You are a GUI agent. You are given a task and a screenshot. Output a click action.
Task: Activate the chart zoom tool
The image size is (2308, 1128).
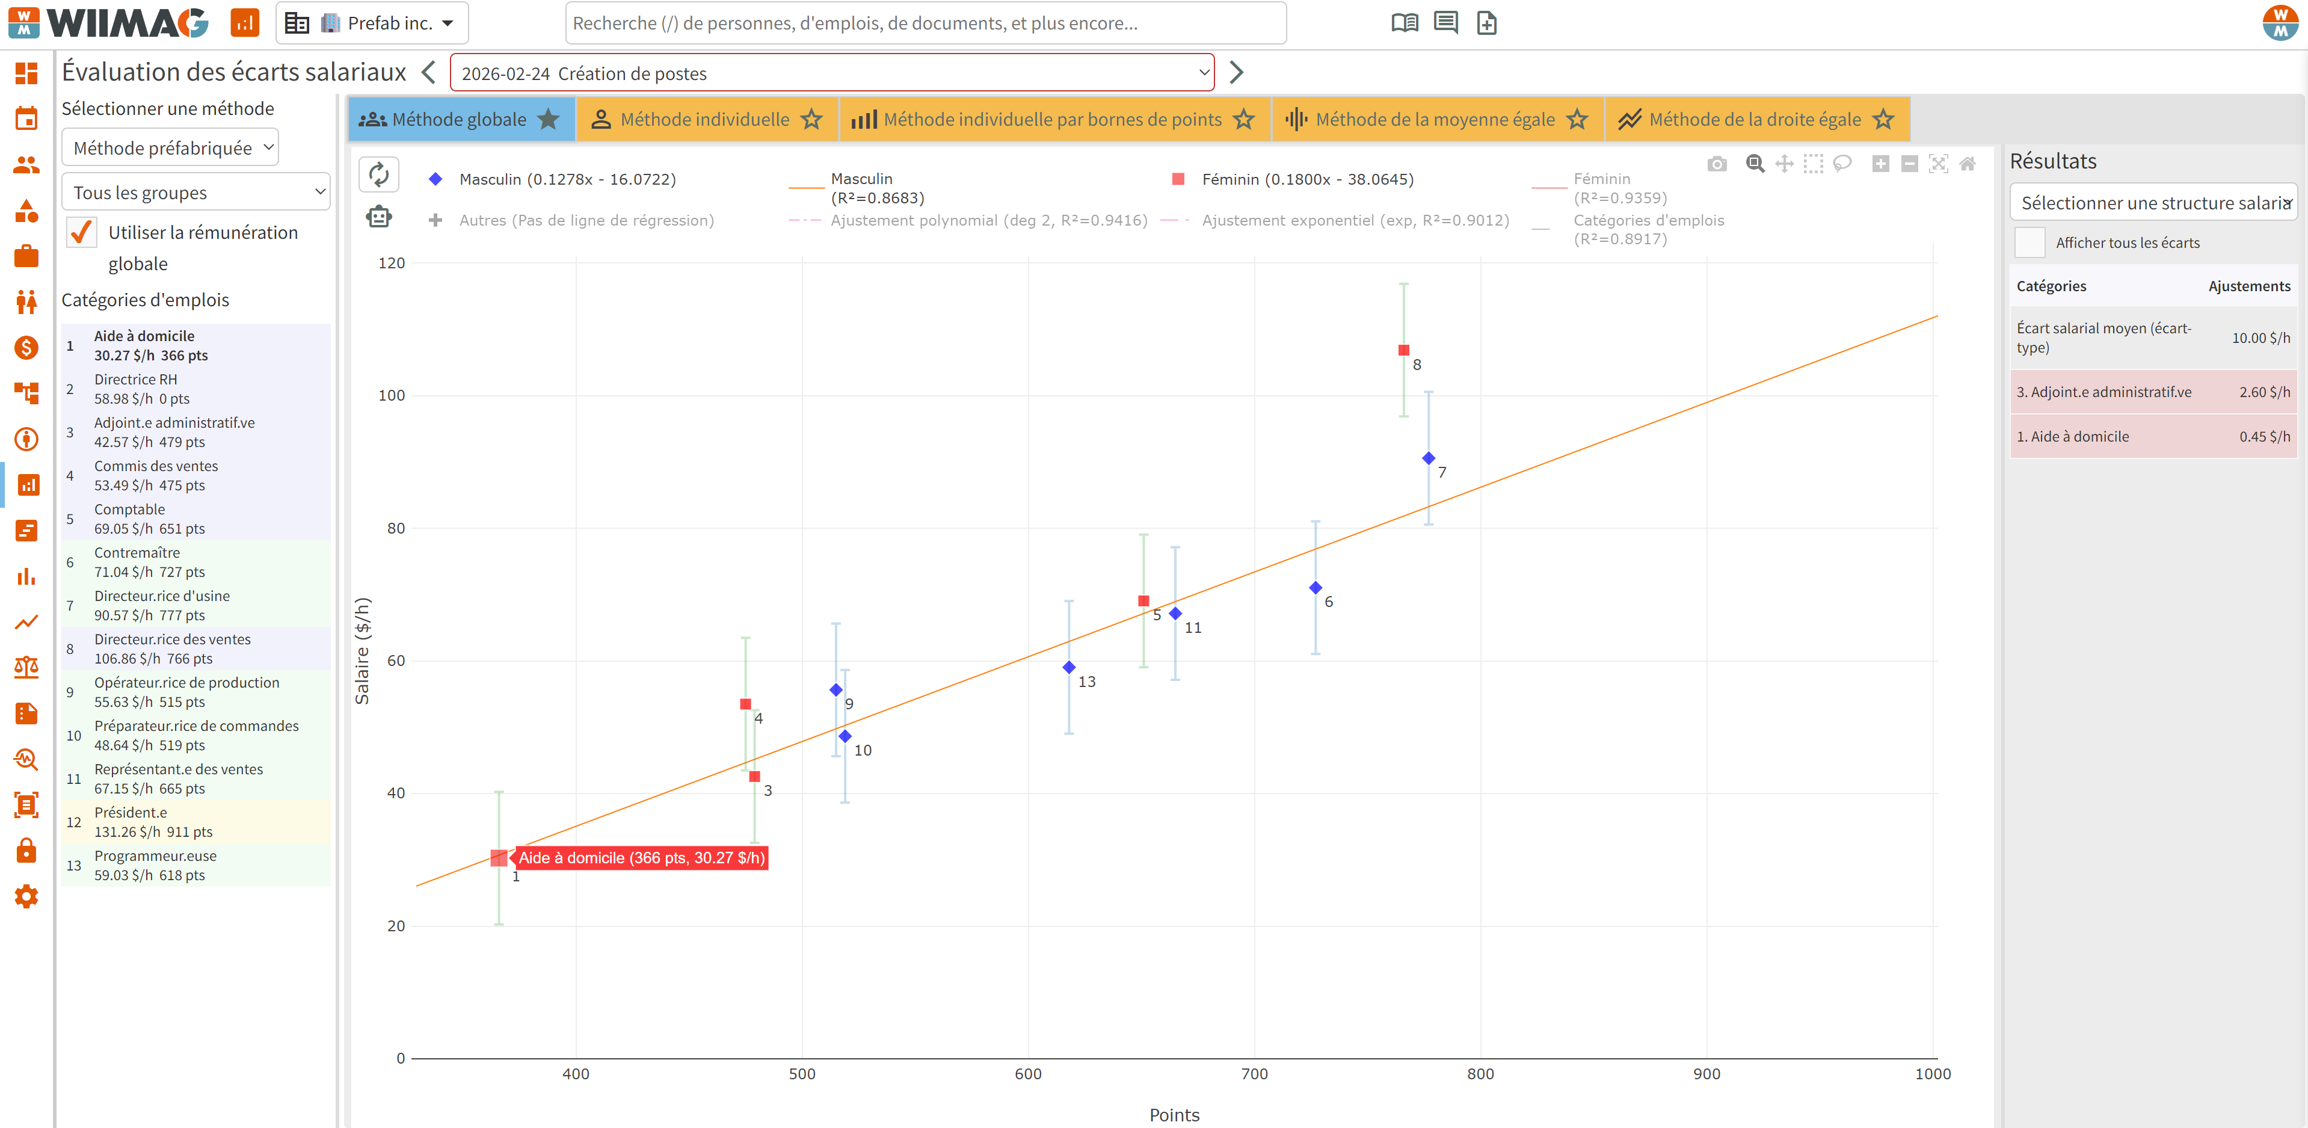click(x=1755, y=164)
